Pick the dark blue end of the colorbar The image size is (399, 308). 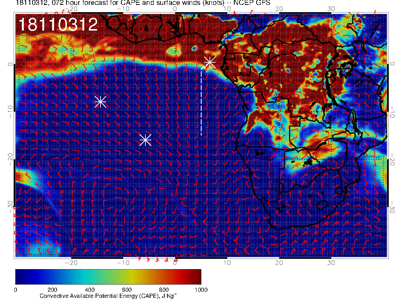coord(19,277)
